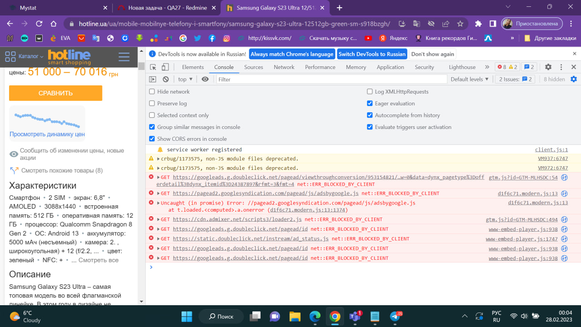Open the console sidebar panel icon
This screenshot has height=327, width=581.
(x=153, y=79)
